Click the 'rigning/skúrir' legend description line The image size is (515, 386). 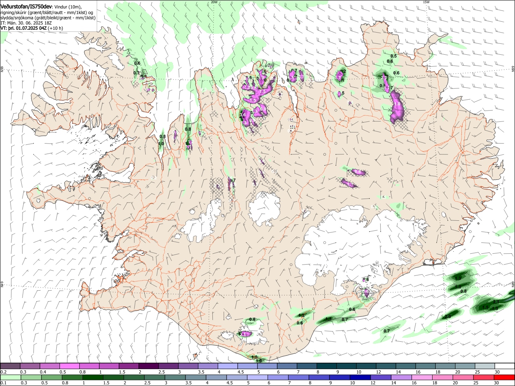(47, 12)
